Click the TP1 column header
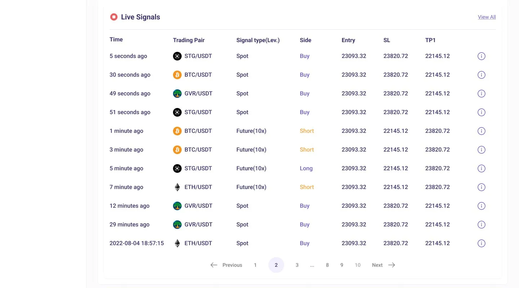This screenshot has width=519, height=288. pos(430,40)
